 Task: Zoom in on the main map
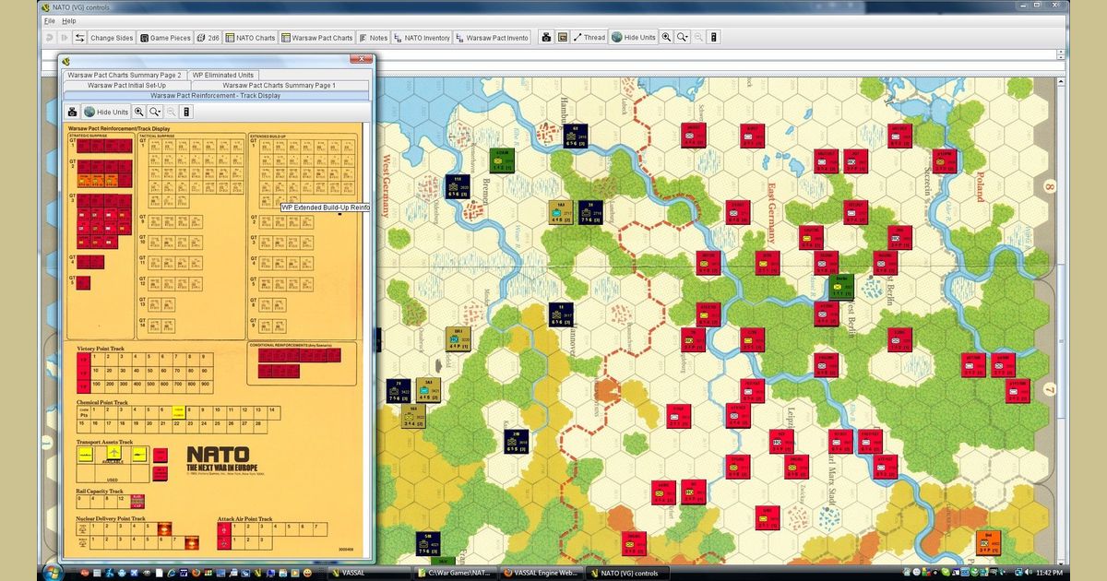(668, 38)
